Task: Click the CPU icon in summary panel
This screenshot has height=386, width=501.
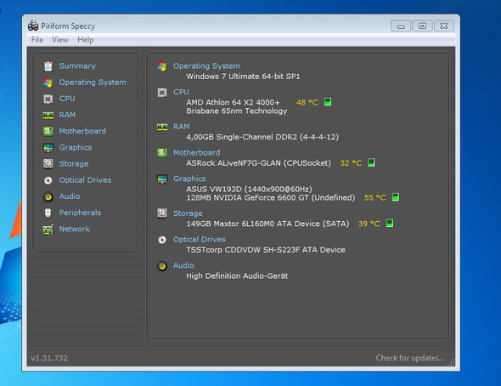Action: (x=162, y=93)
